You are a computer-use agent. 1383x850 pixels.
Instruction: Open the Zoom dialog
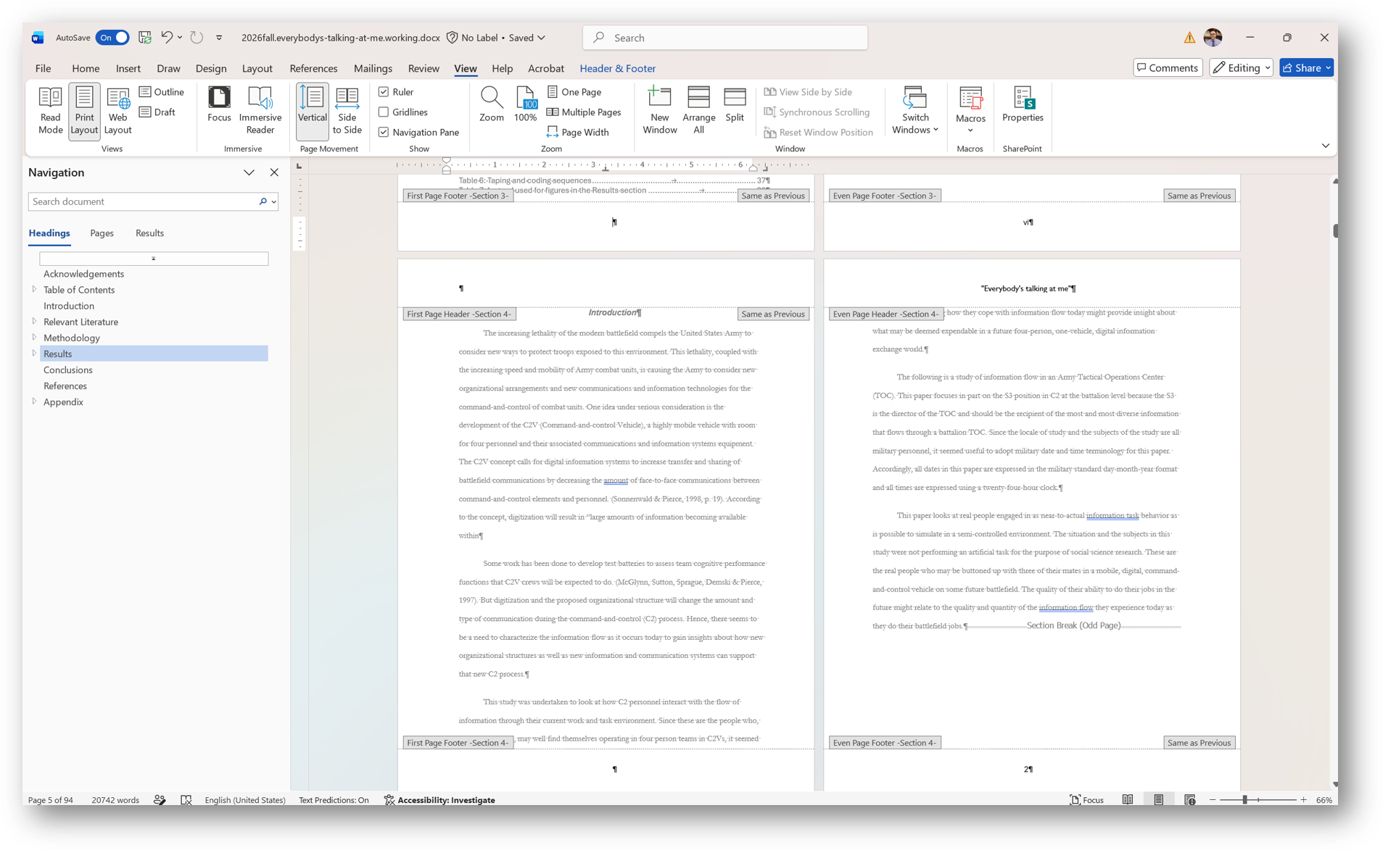point(491,105)
